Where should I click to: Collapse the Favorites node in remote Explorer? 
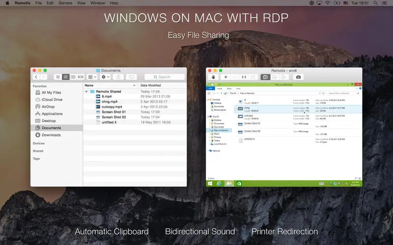(x=208, y=99)
